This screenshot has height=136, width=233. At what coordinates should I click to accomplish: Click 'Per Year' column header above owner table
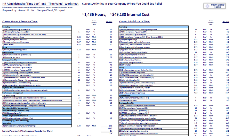[x=109, y=22]
